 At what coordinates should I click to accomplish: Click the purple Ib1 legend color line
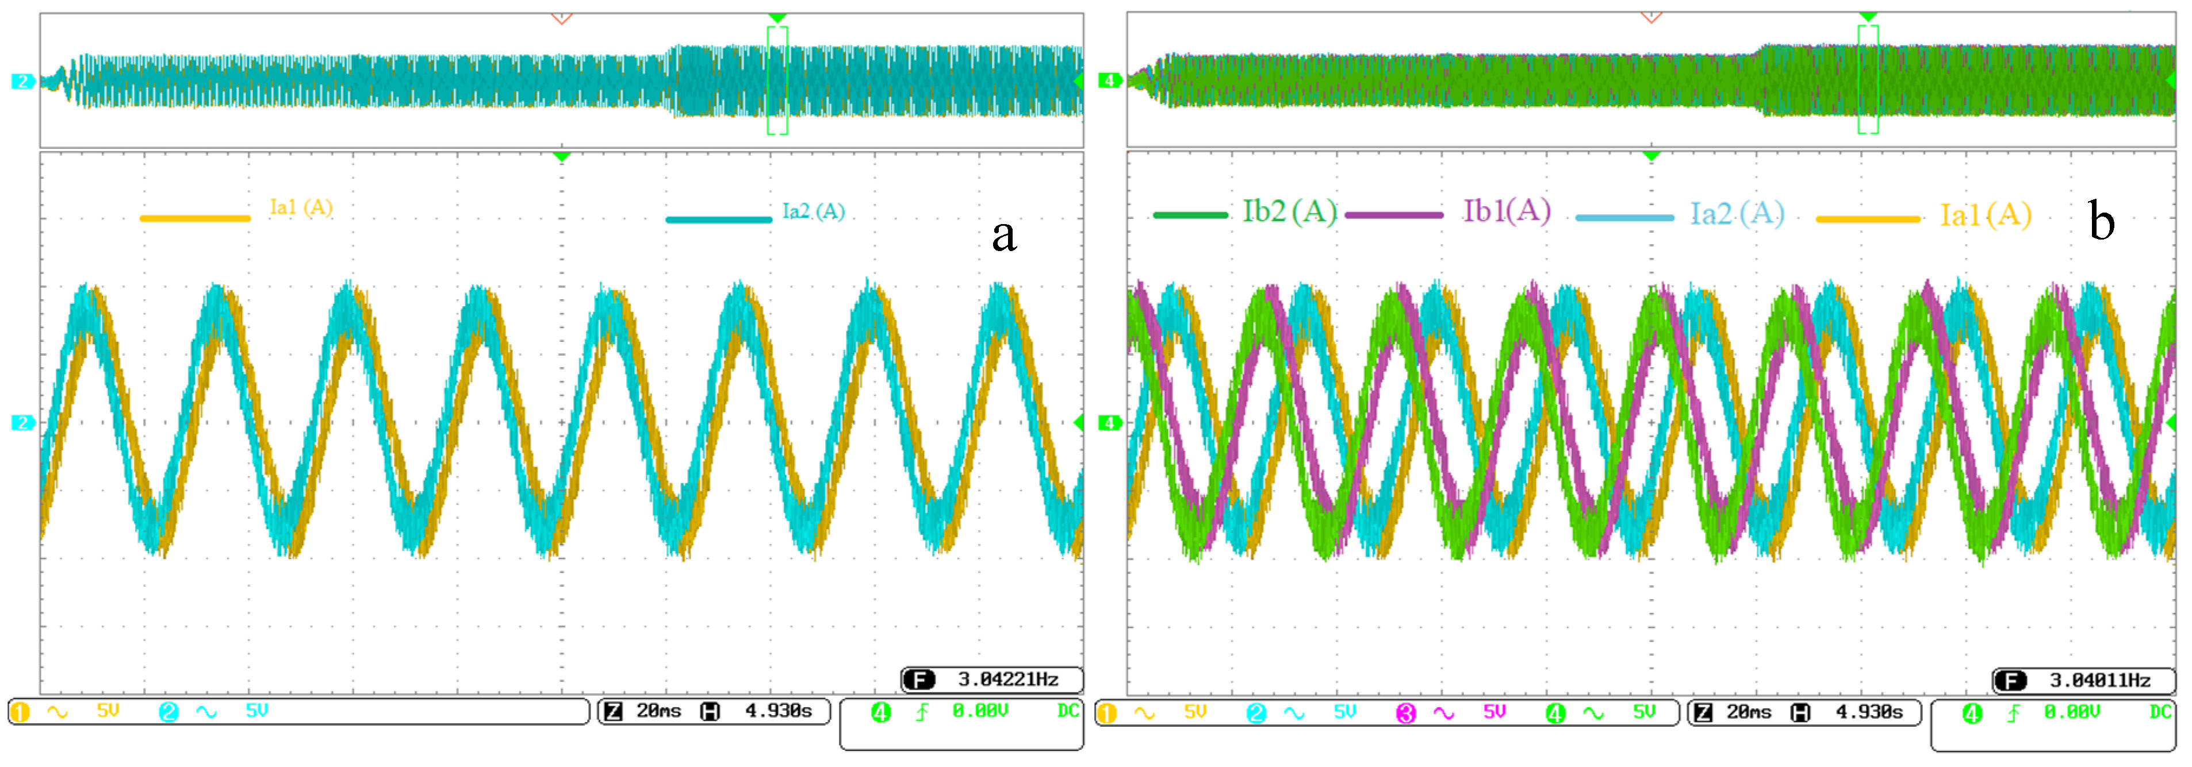1394,216
